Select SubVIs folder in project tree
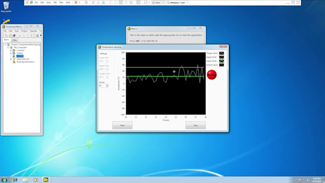Screen dimensions: 325x183 coord(20,53)
